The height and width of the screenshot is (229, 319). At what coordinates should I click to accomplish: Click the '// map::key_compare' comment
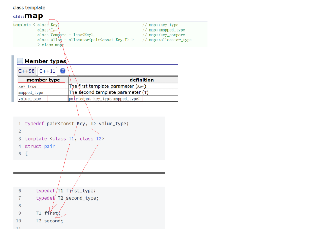pyautogui.click(x=164, y=35)
